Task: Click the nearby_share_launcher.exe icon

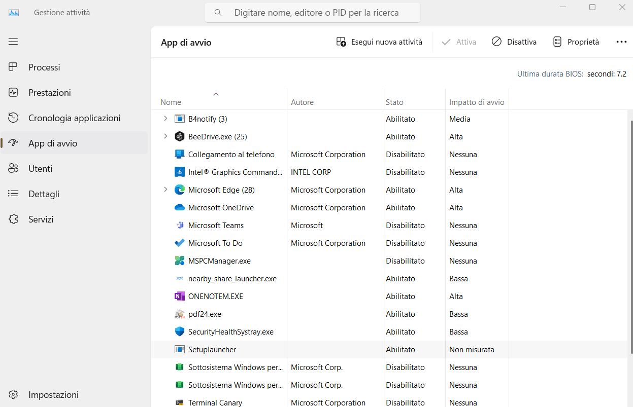Action: point(180,279)
